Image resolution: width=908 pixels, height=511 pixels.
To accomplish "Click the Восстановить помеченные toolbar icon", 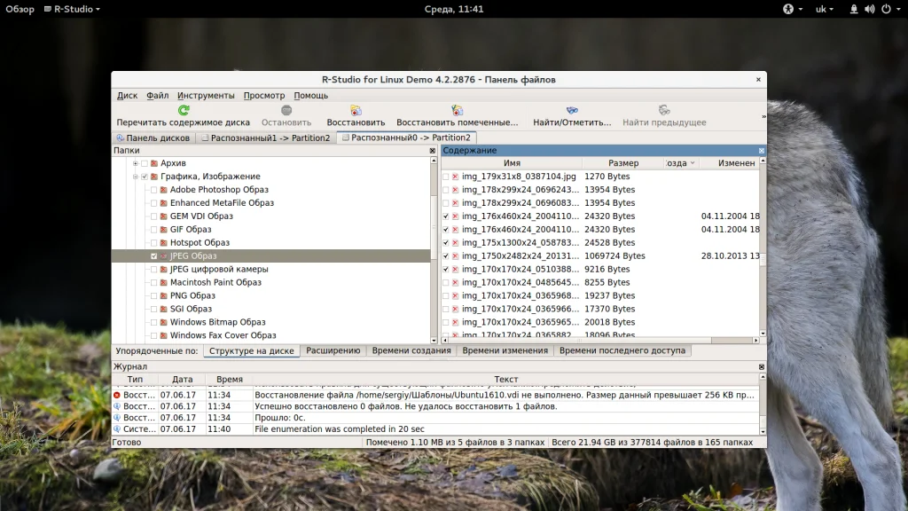I will point(458,110).
